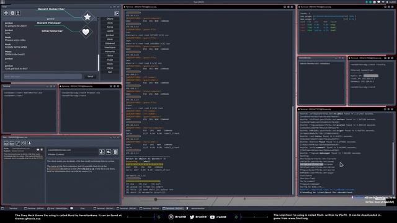The height and width of the screenshot is (223, 397).
Task: Click the wifi icon in the top-right tray
Action: click(383, 2)
